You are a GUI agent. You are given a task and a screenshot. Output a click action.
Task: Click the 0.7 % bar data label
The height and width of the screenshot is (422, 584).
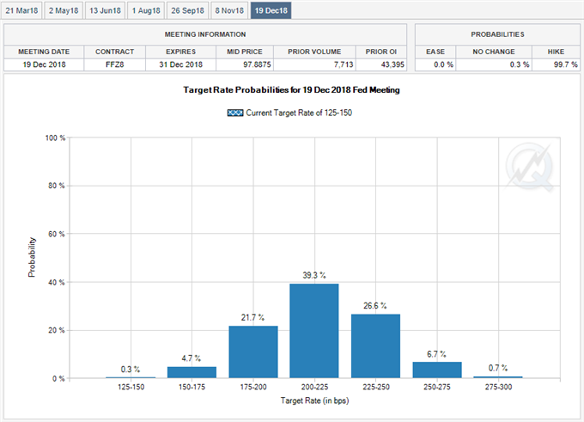tap(498, 368)
